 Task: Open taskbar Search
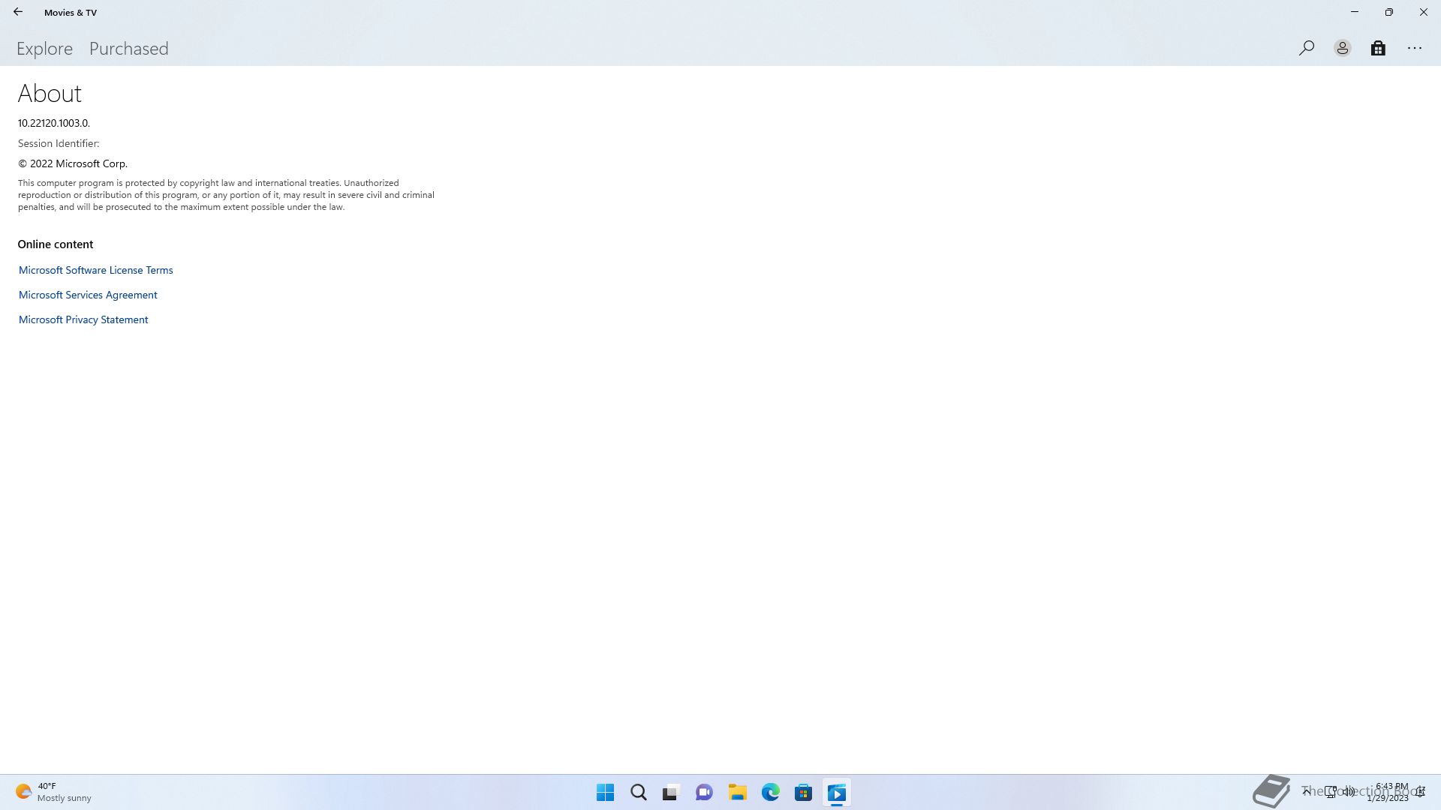click(638, 792)
